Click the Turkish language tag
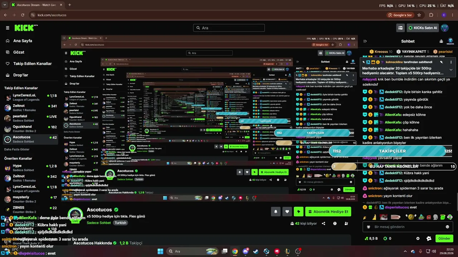The image size is (458, 257). point(121,223)
